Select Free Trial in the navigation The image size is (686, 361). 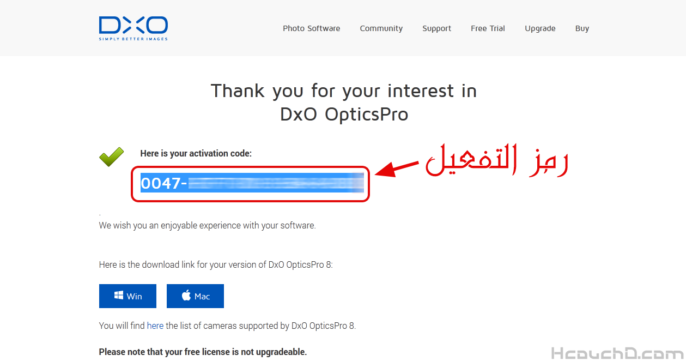[488, 28]
